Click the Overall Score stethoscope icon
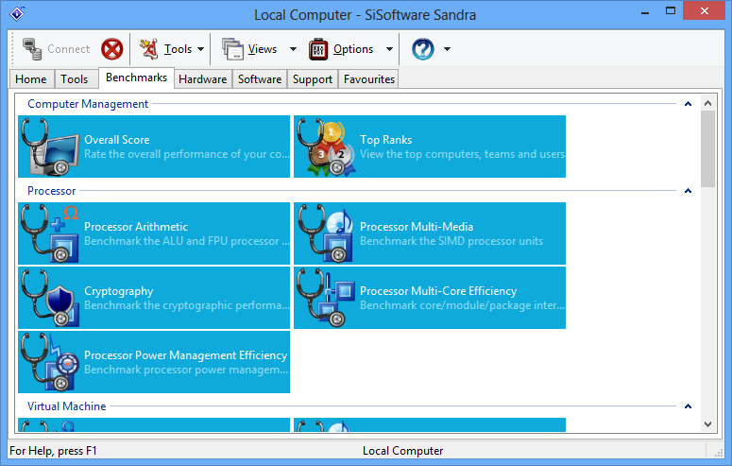Image resolution: width=732 pixels, height=466 pixels. 49,147
